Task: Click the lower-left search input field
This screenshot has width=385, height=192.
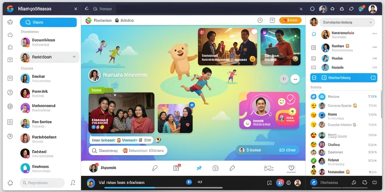Action: (42, 183)
